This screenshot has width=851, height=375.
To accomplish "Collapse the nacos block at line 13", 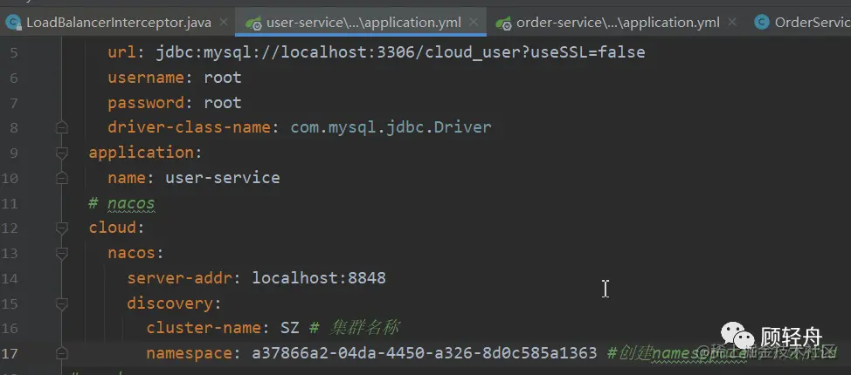I will click(62, 253).
